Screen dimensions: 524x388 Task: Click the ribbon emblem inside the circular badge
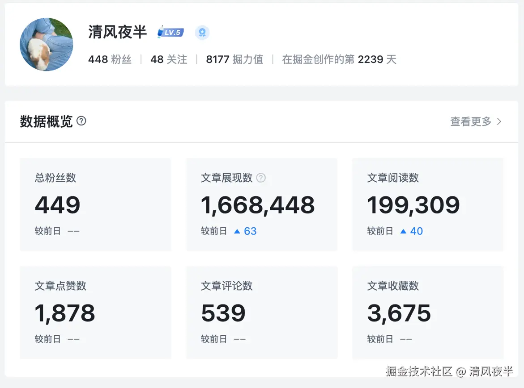[x=202, y=32]
